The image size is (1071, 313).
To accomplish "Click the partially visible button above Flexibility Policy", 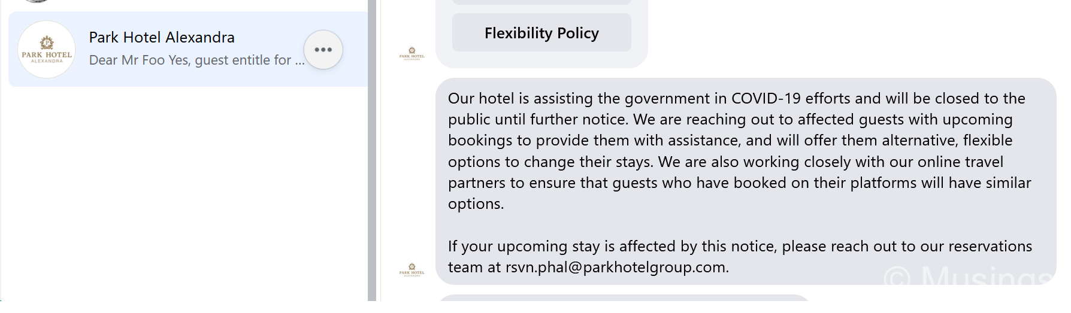I will pyautogui.click(x=541, y=2).
